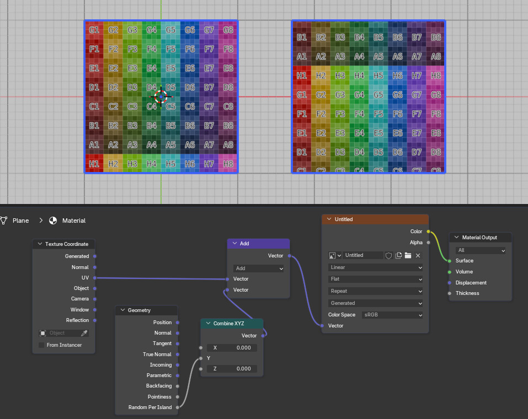Screen dimensions: 528x419
Task: Collapse the Untitled image texture node
Action: pyautogui.click(x=329, y=219)
